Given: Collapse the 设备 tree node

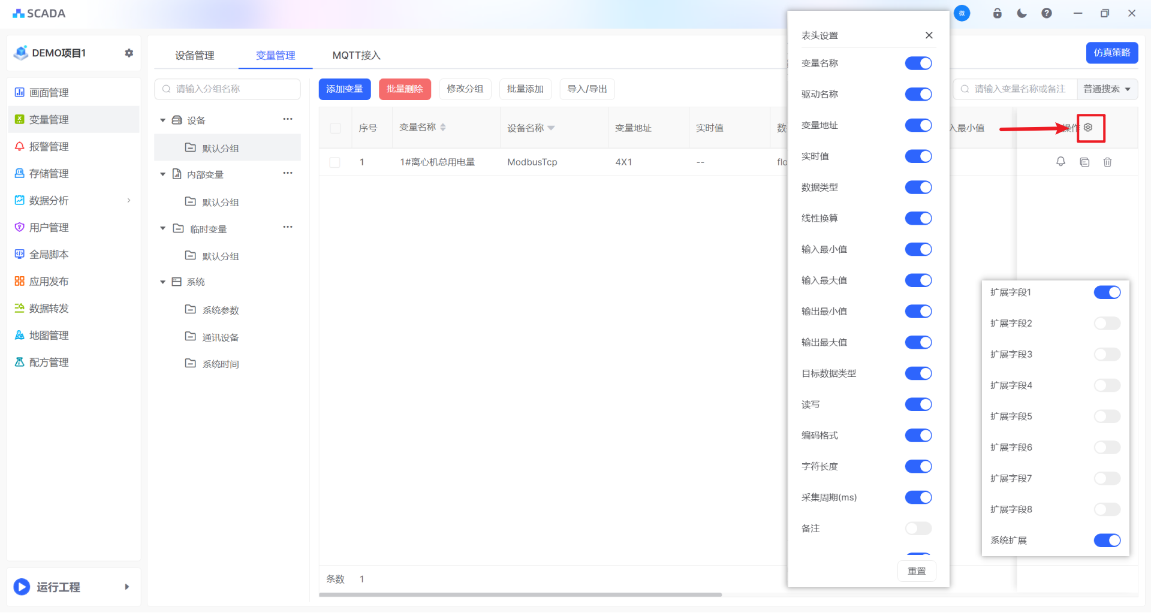Looking at the screenshot, I should click(x=162, y=120).
